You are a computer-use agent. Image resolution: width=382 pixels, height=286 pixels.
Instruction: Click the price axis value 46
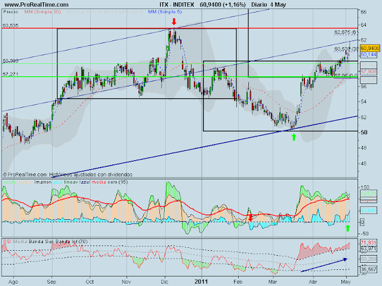[363, 163]
